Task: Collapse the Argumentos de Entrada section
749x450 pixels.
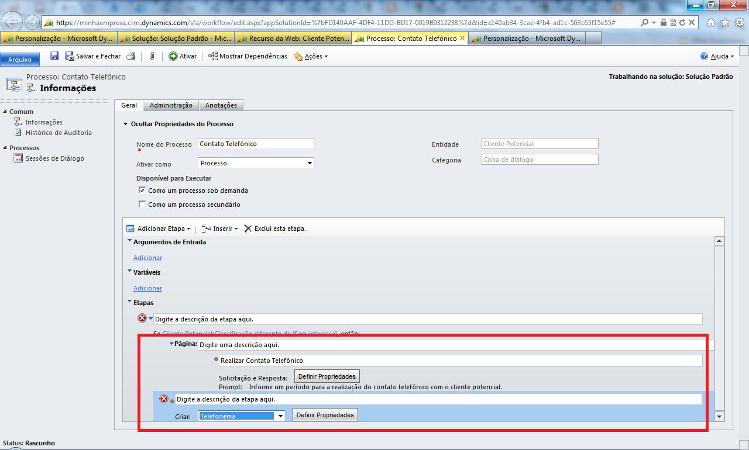Action: pos(129,241)
